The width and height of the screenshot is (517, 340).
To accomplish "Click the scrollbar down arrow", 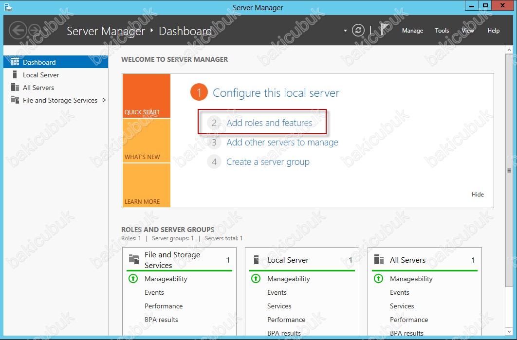I will click(509, 331).
